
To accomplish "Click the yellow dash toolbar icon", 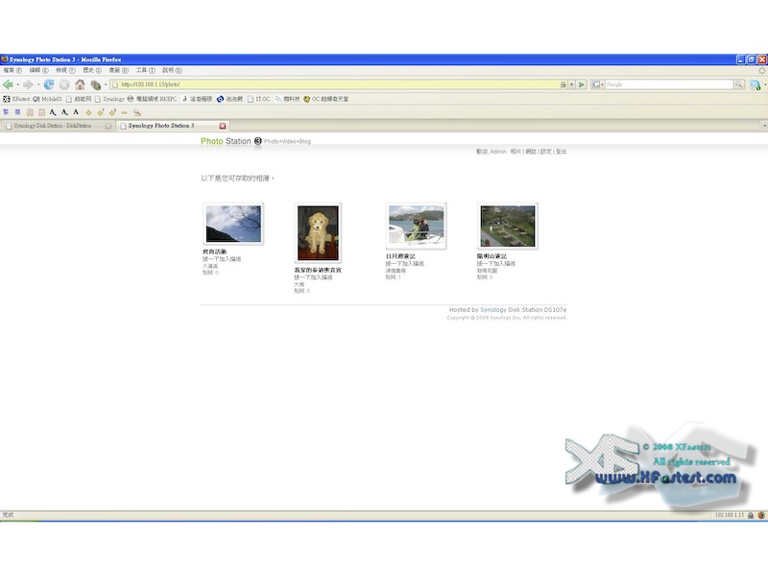I will (125, 112).
